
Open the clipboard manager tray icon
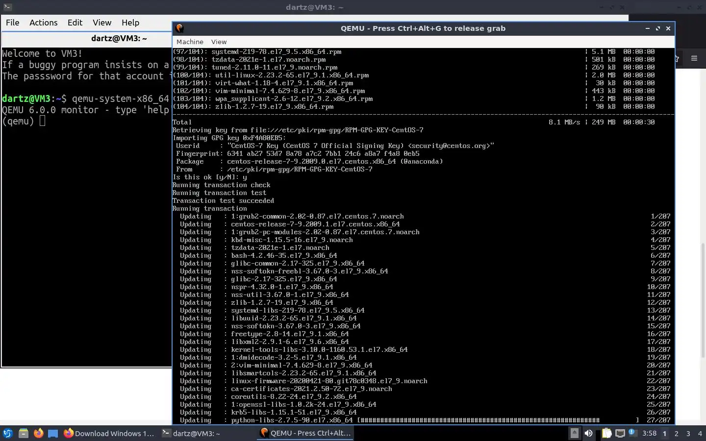click(607, 433)
